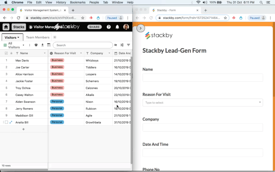
Task: Open the filter lines icon
Action: (x=128, y=45)
